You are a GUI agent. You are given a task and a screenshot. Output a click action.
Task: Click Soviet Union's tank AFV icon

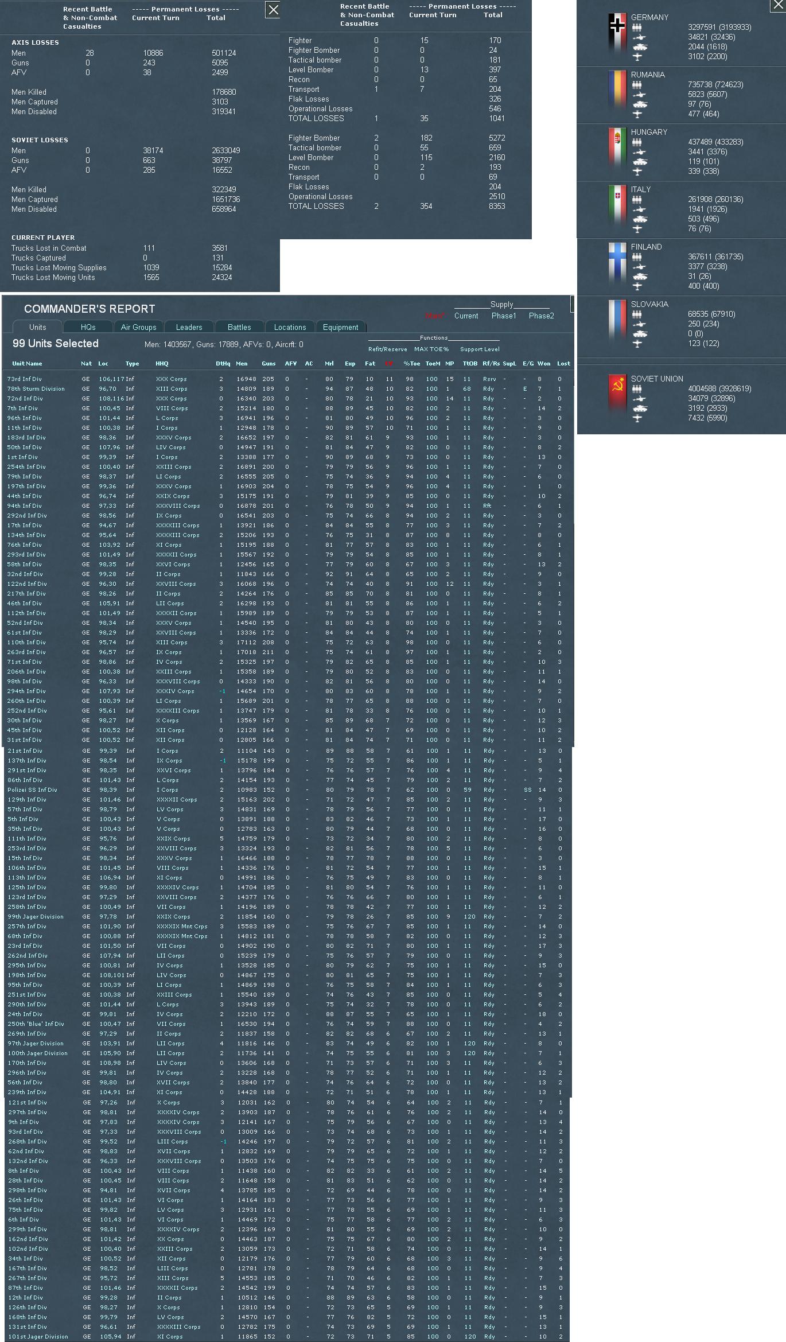coord(639,409)
